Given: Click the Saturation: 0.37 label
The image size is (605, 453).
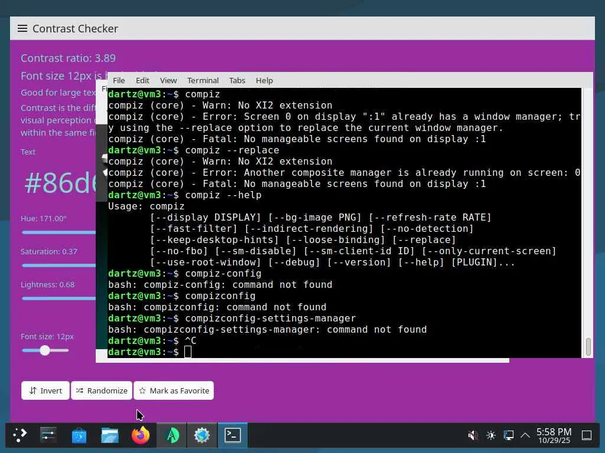Looking at the screenshot, I should tap(49, 251).
